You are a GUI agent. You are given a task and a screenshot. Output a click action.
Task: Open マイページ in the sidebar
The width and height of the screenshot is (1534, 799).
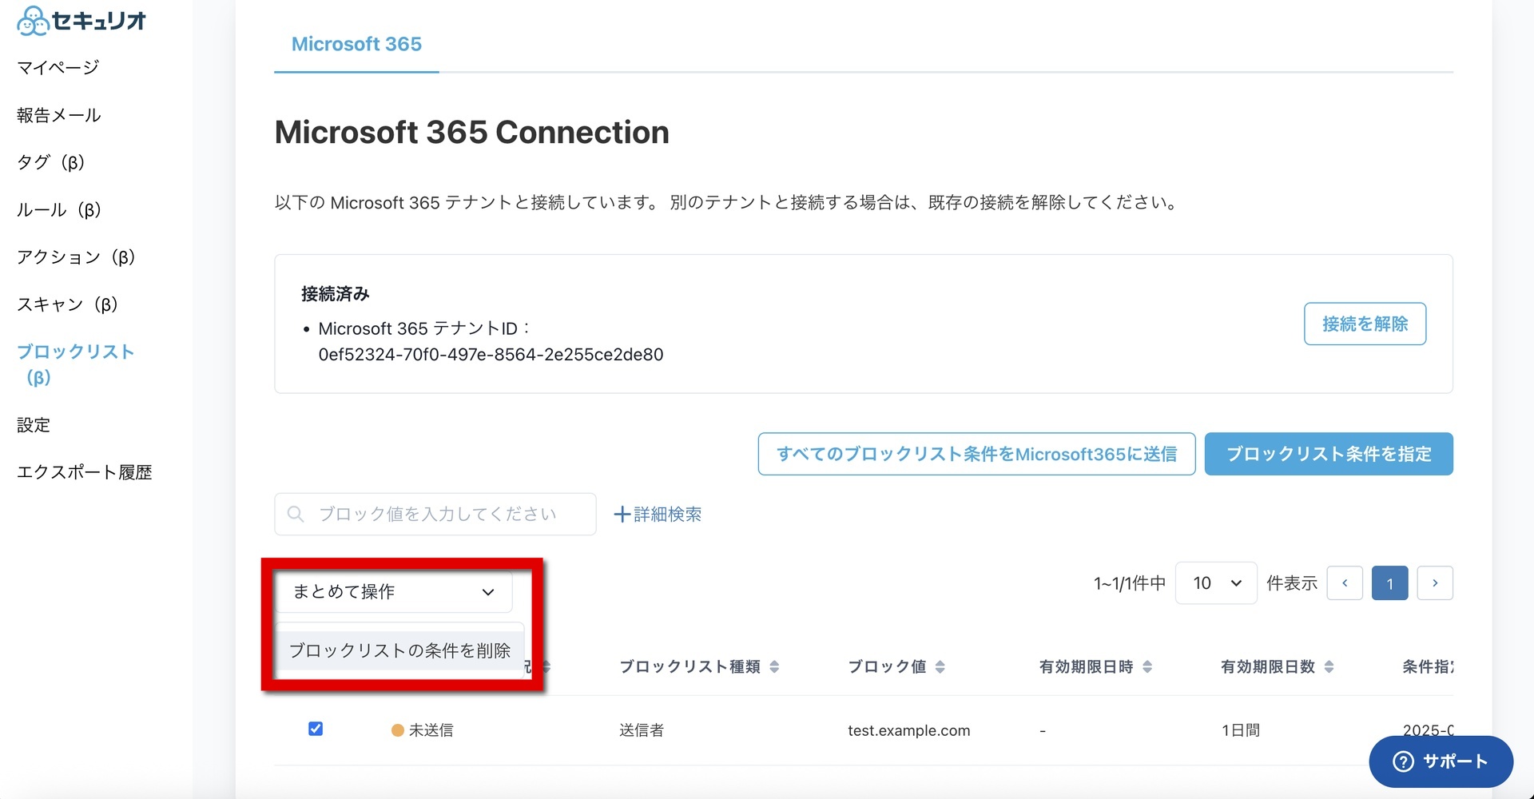tap(58, 68)
